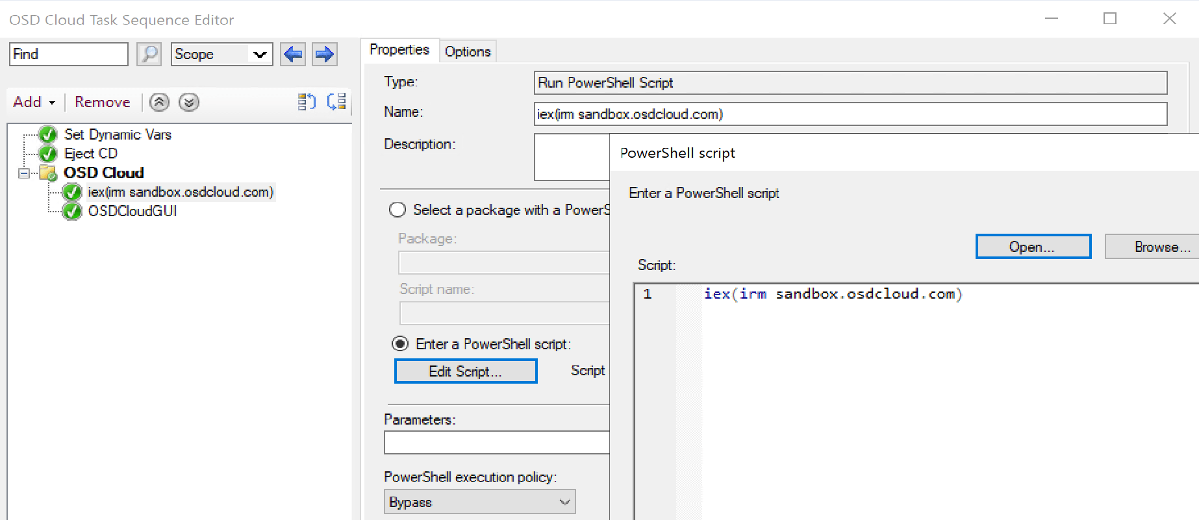This screenshot has width=1199, height=520.
Task: Click into the Parameters input field
Action: (497, 442)
